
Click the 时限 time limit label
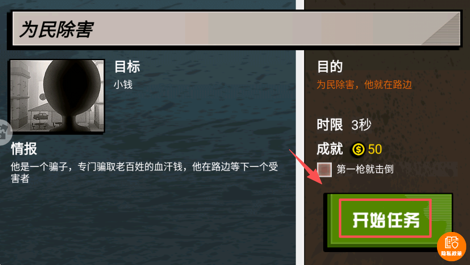pyautogui.click(x=330, y=125)
